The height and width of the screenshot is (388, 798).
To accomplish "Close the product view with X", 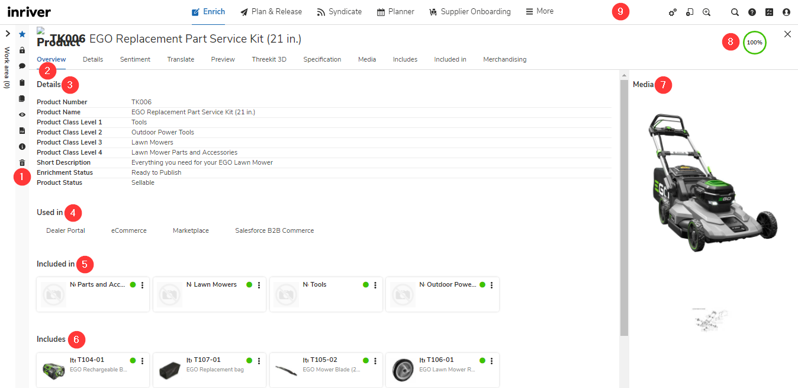I will 787,34.
